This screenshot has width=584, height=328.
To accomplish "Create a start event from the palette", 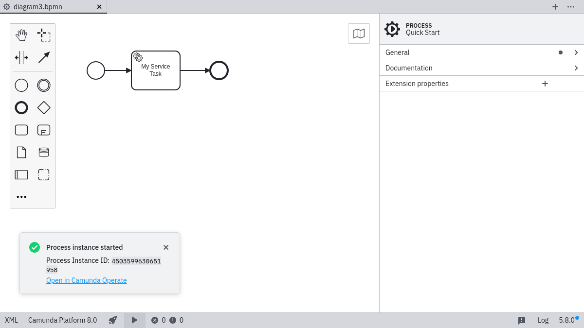I will tap(21, 85).
